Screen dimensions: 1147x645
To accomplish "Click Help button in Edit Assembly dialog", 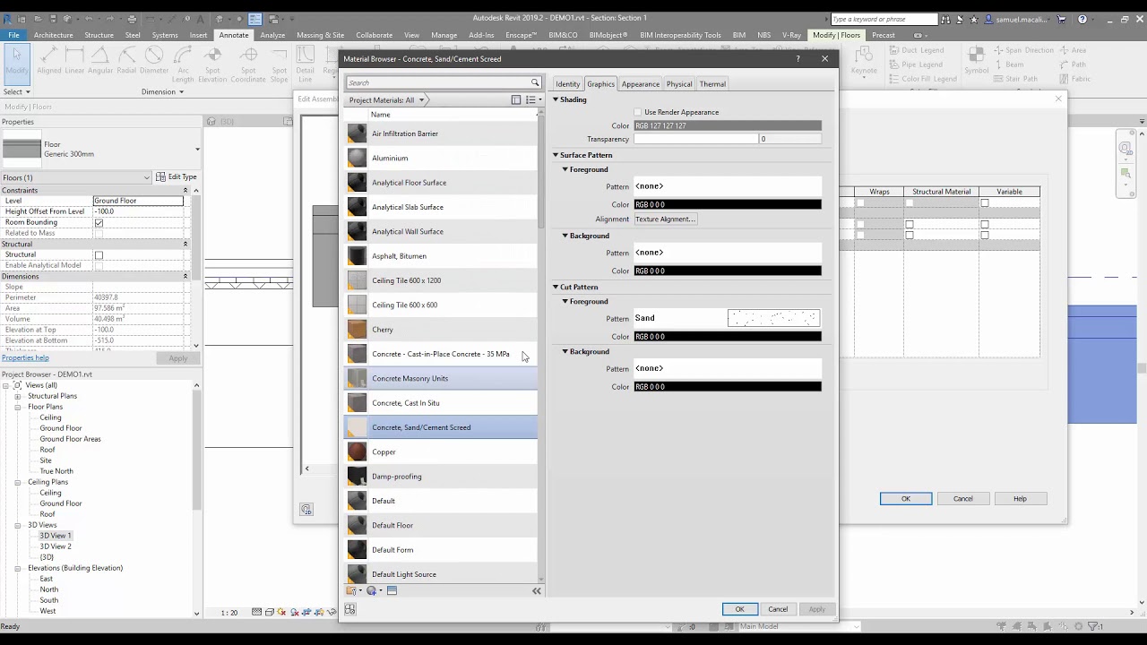I will click(1020, 499).
